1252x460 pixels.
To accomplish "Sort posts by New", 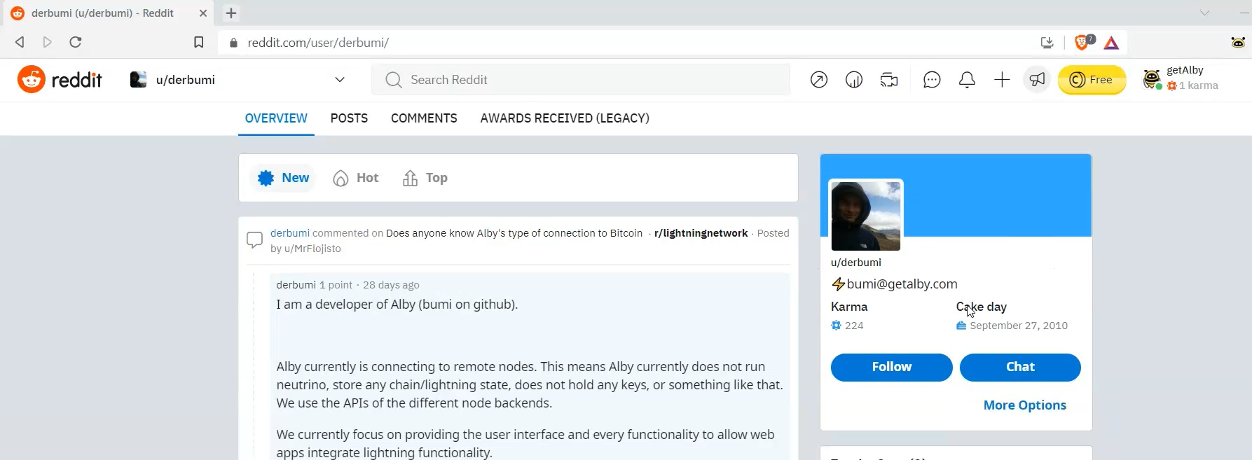I will pyautogui.click(x=283, y=178).
